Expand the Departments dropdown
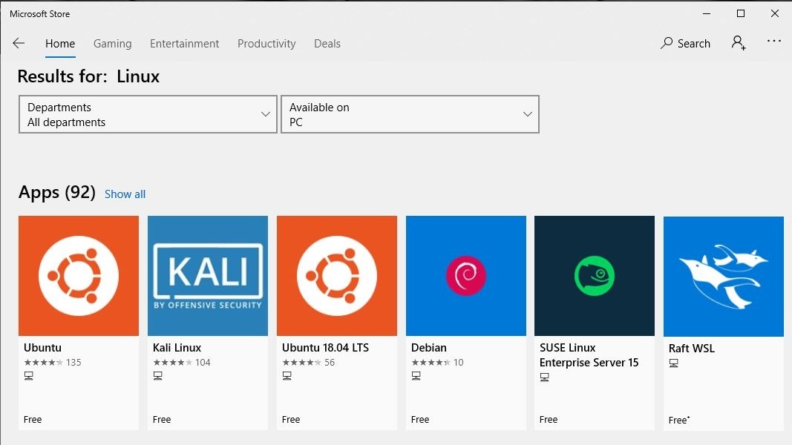Screen dimensions: 792x445 pos(148,114)
